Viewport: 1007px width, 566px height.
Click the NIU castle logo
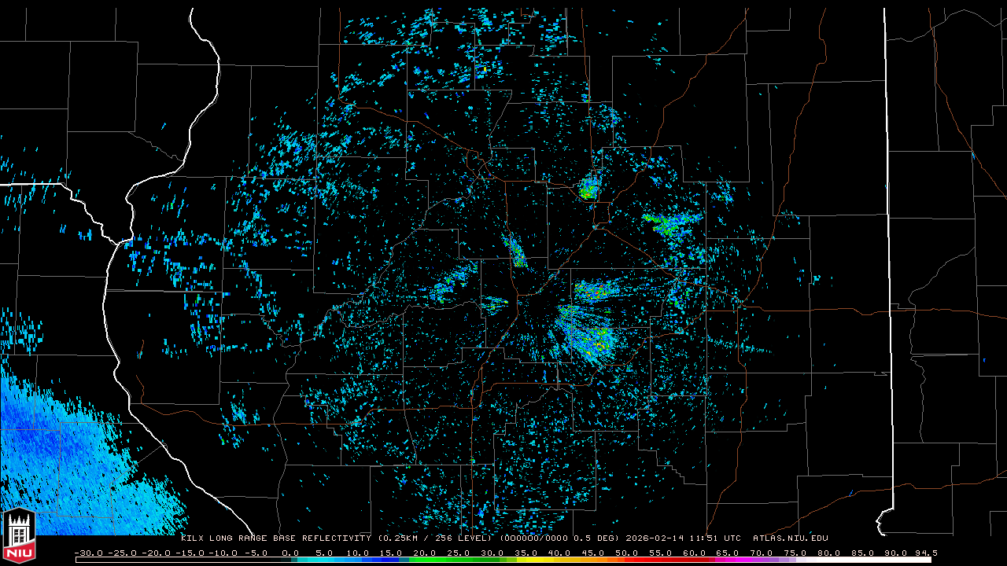coord(19,537)
